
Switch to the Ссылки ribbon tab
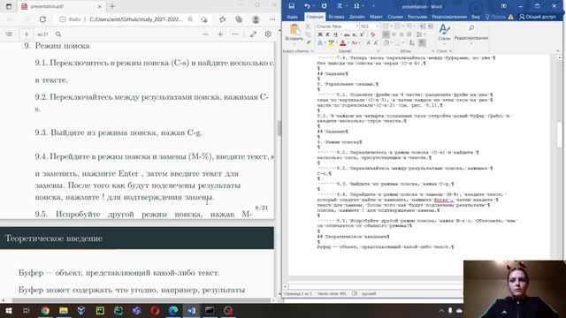(x=395, y=17)
